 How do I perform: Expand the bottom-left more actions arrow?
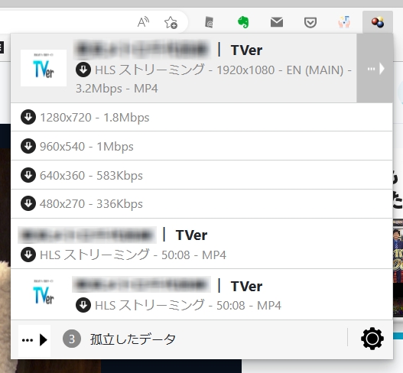[34, 340]
